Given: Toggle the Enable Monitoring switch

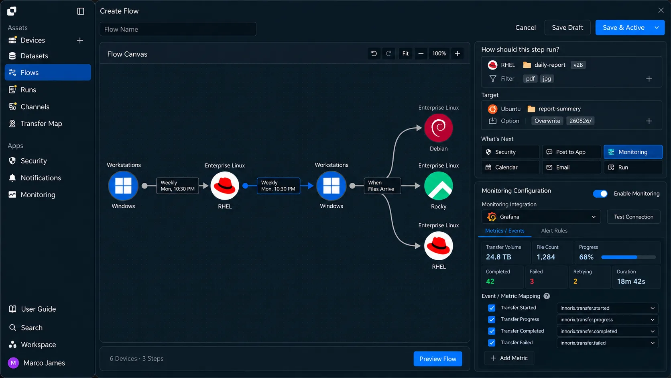Looking at the screenshot, I should tap(600, 194).
